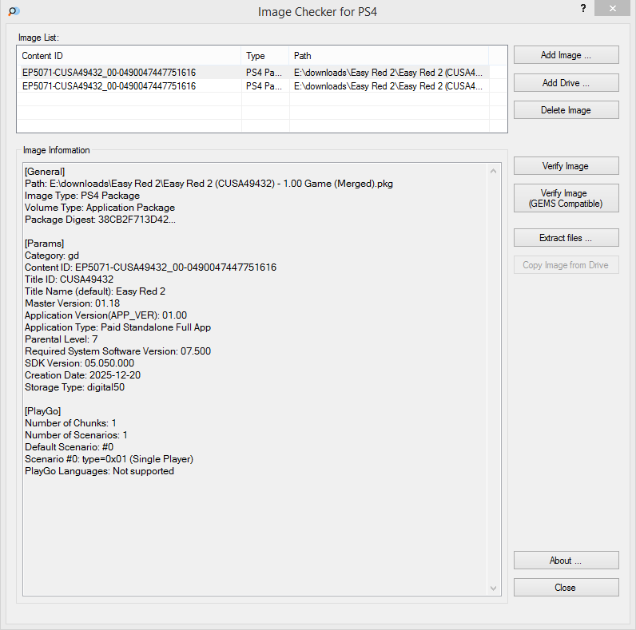This screenshot has width=636, height=630.
Task: Open the About ... dialog
Action: pyautogui.click(x=566, y=561)
